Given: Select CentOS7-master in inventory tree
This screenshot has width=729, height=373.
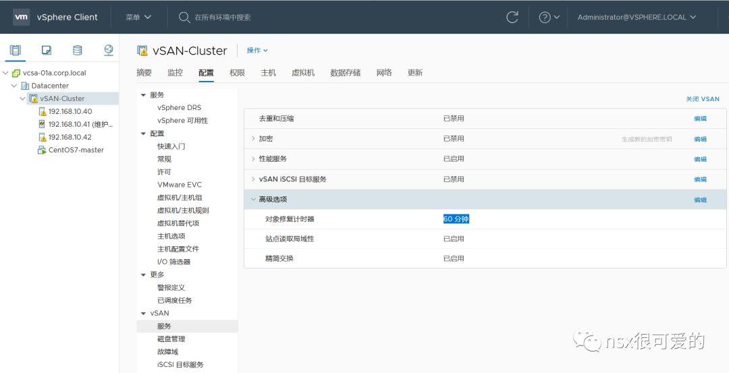Looking at the screenshot, I should (x=76, y=150).
